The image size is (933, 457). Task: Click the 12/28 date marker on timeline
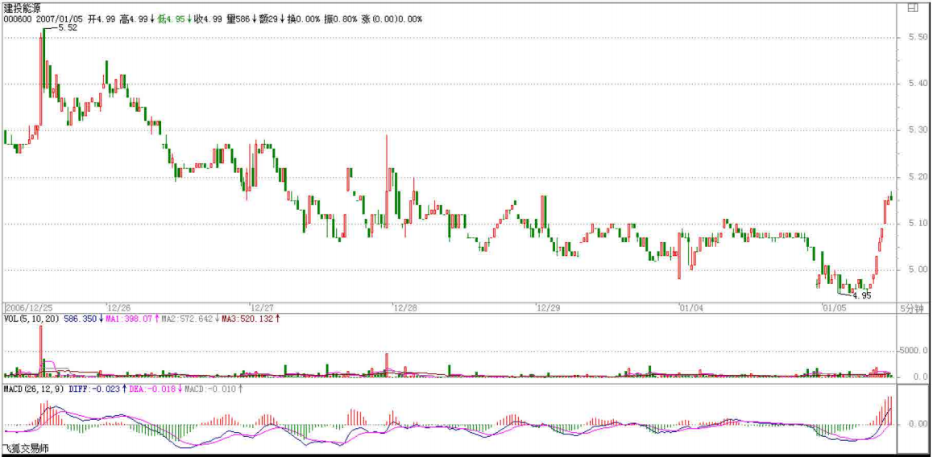point(405,307)
